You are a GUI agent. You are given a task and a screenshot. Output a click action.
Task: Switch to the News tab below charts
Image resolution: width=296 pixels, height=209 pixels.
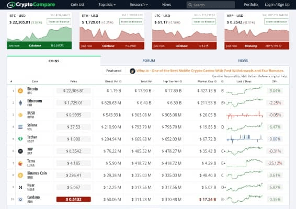pyautogui.click(x=243, y=61)
